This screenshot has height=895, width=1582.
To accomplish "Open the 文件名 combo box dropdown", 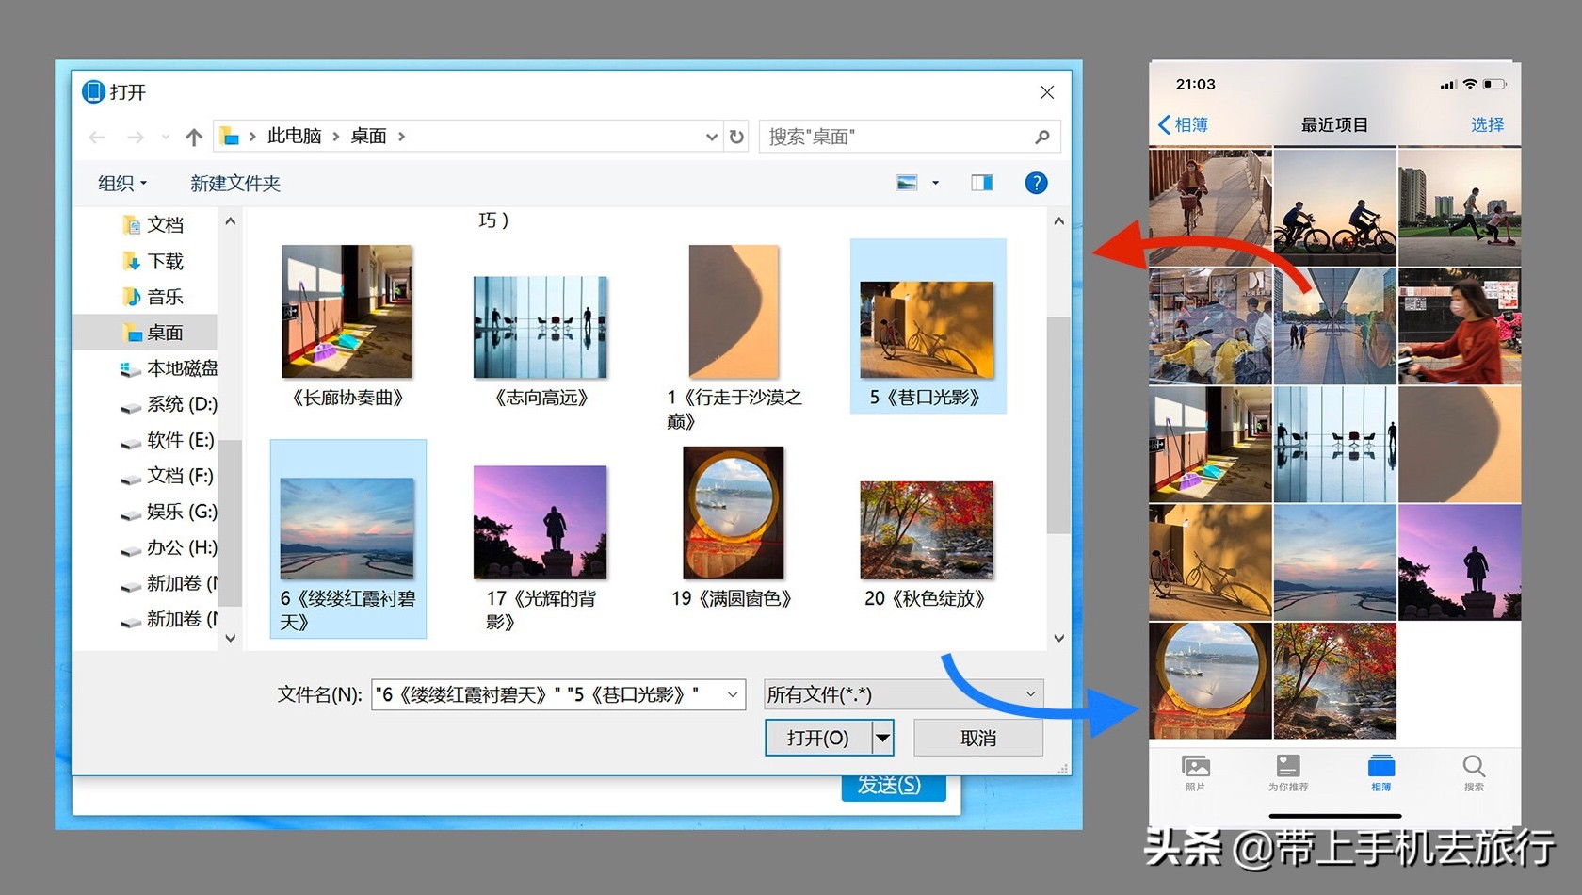I will pos(734,694).
